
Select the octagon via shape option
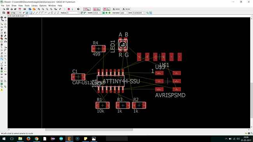(x=110, y=13)
